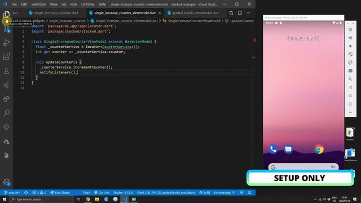The width and height of the screenshot is (361, 203).
Task: Click the Synchronize Changes status icon
Action: click(x=26, y=193)
